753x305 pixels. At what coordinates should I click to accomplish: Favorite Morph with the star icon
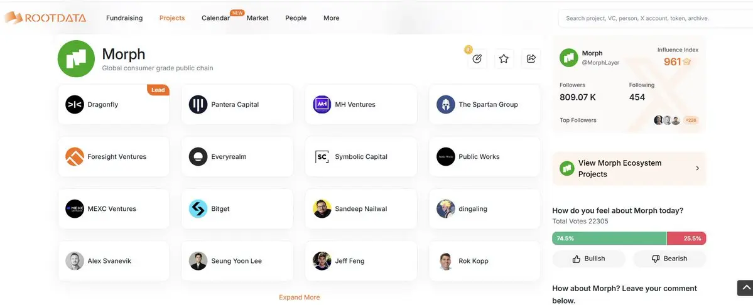click(504, 58)
